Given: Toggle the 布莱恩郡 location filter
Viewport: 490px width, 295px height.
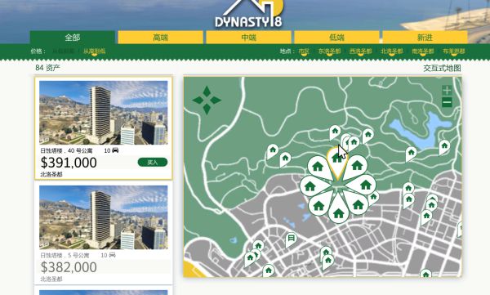Looking at the screenshot, I should click(x=454, y=51).
